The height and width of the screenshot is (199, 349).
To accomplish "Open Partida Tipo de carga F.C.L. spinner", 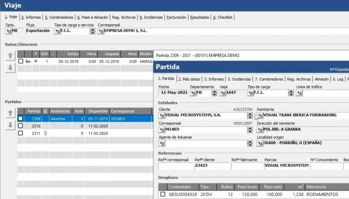I will pos(291,93).
